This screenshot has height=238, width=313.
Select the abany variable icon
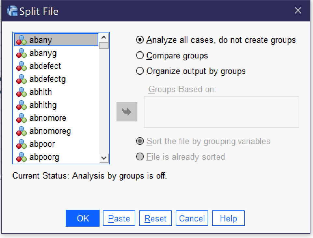[21, 40]
